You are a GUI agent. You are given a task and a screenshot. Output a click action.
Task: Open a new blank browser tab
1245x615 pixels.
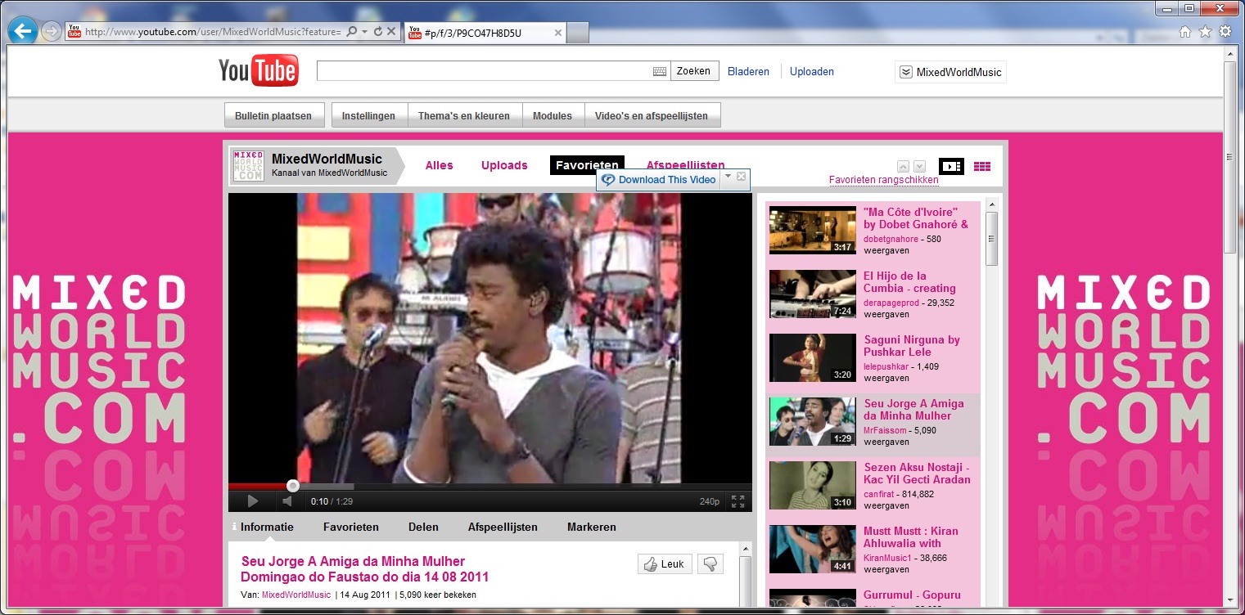578,33
